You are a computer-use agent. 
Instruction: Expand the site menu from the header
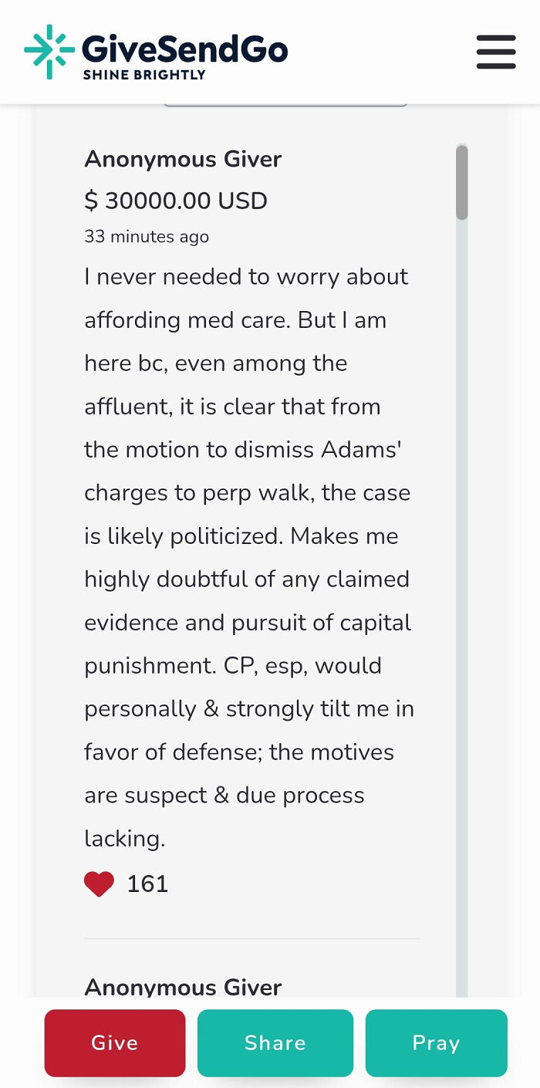point(496,52)
